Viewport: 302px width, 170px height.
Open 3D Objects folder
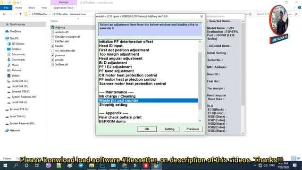click(x=18, y=44)
